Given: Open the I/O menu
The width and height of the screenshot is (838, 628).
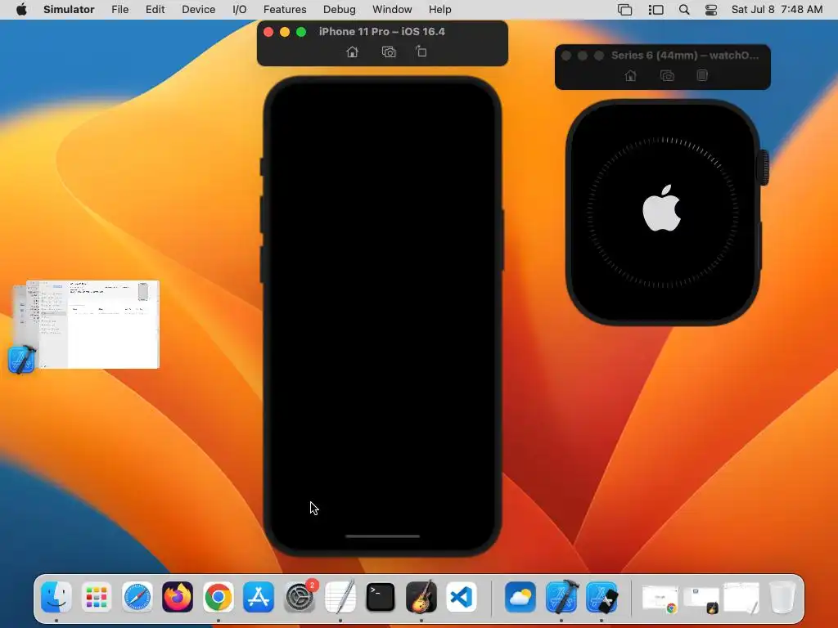Looking at the screenshot, I should [240, 10].
